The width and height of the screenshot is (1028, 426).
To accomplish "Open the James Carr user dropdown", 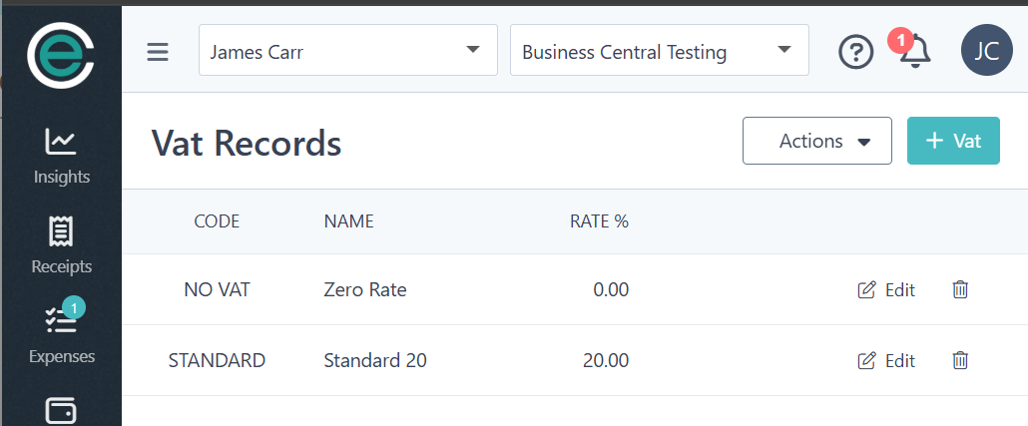I will (348, 51).
